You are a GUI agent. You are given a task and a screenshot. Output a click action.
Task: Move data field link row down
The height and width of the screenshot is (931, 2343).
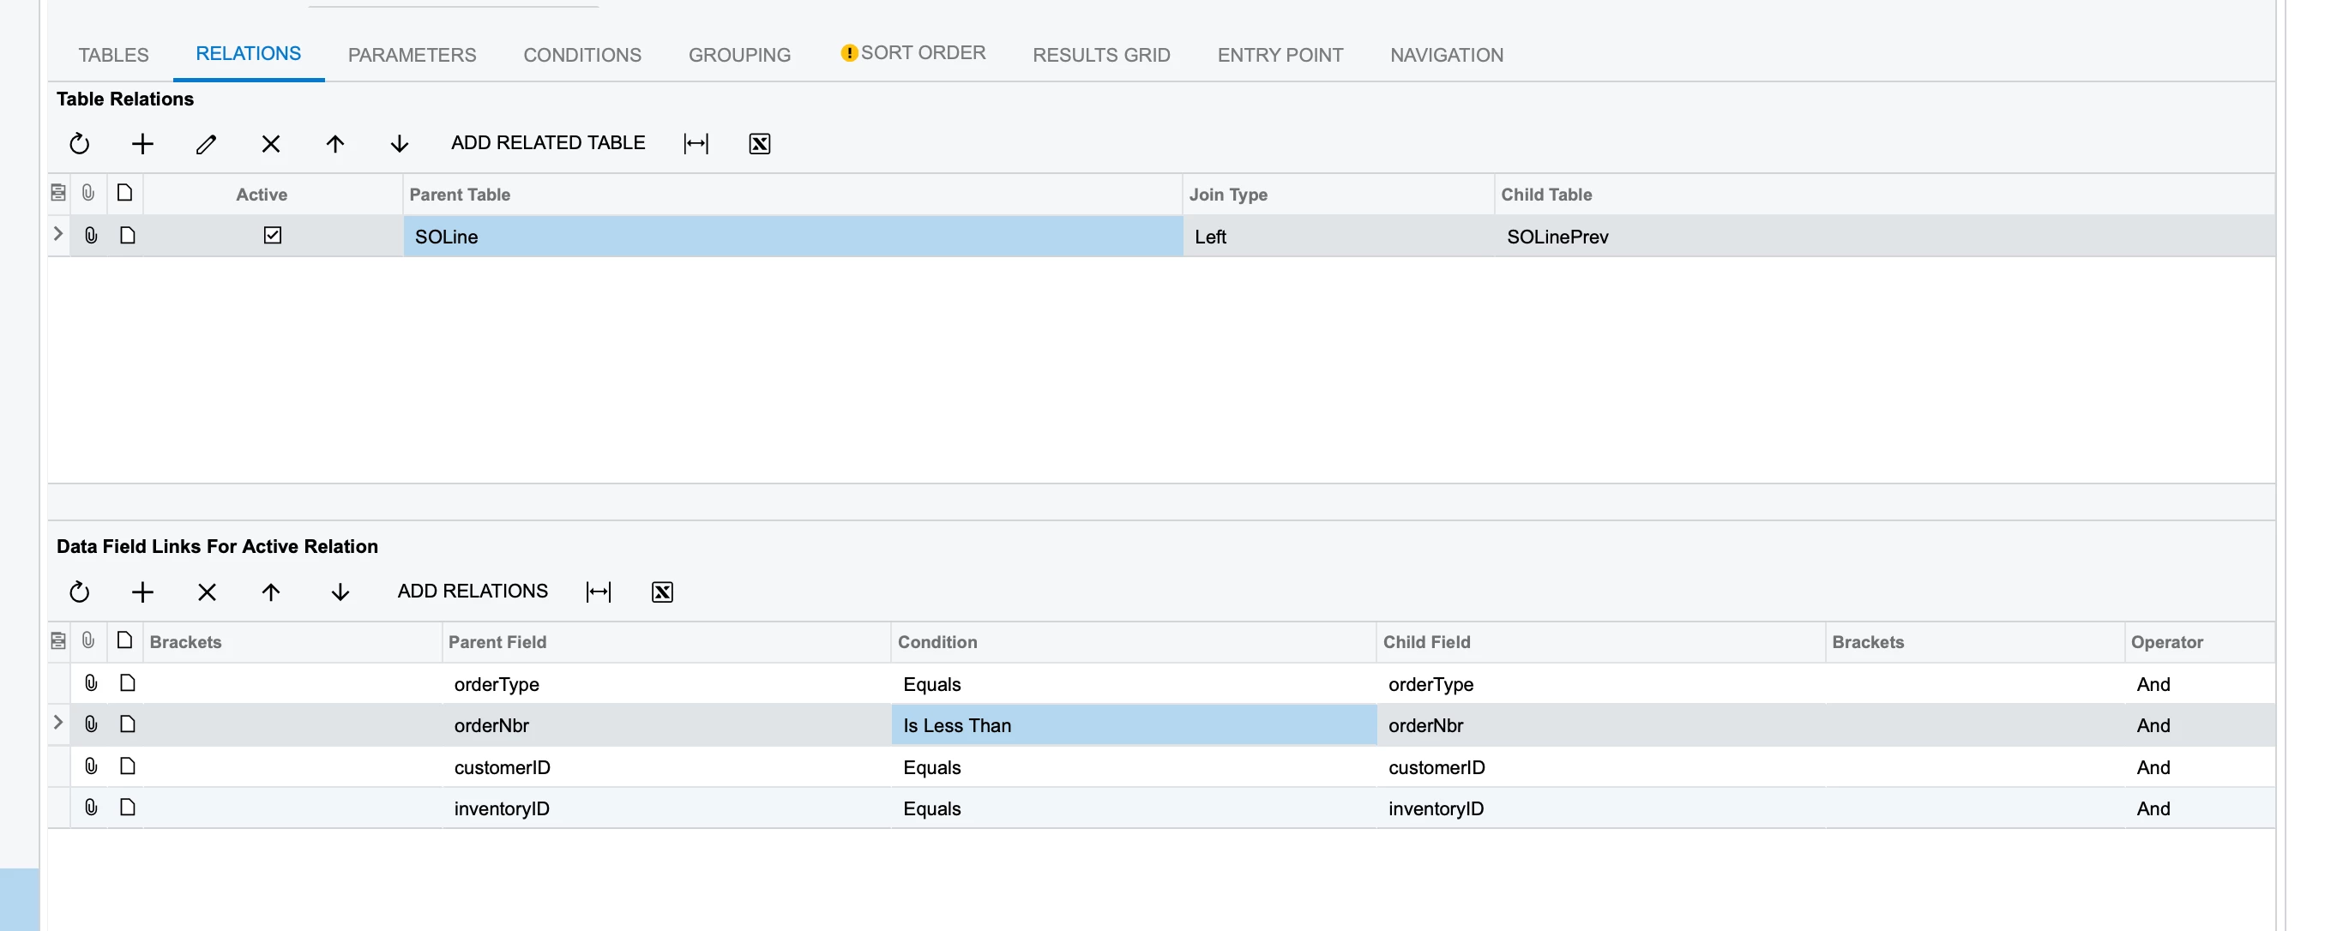(340, 592)
